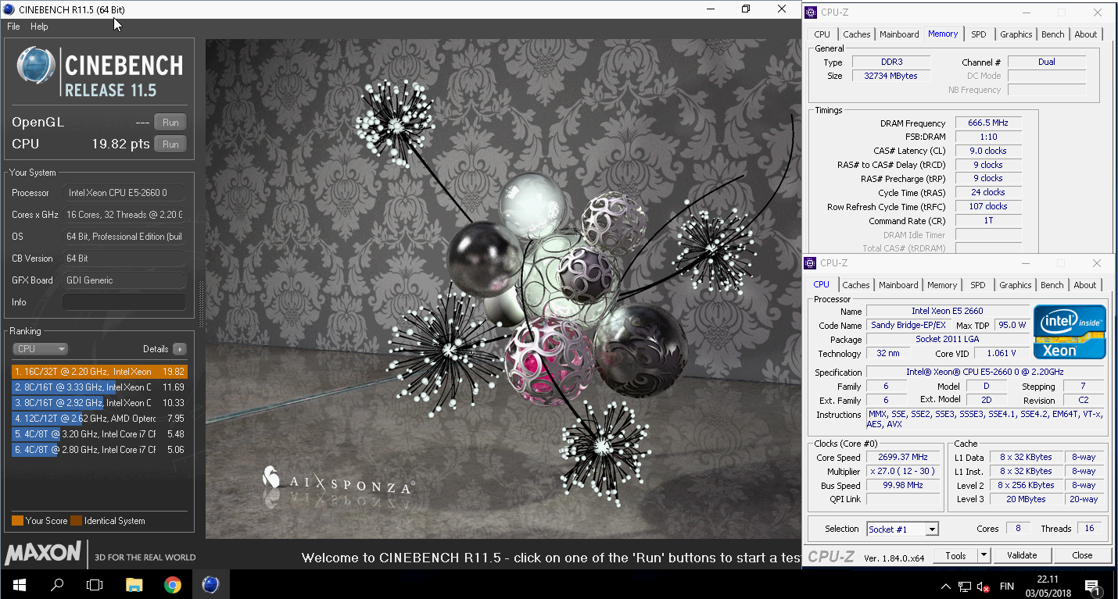Switch upper CPU-Z to Caches tab
Image resolution: width=1118 pixels, height=599 pixels.
point(857,34)
